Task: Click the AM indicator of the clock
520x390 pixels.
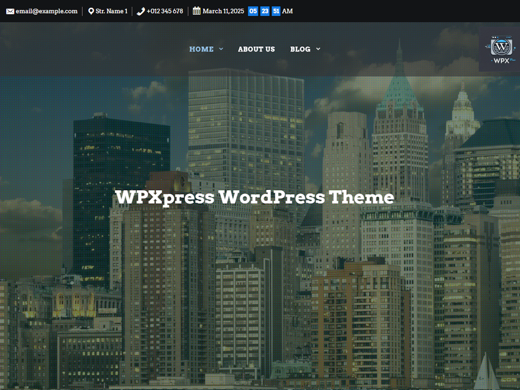Action: point(287,11)
